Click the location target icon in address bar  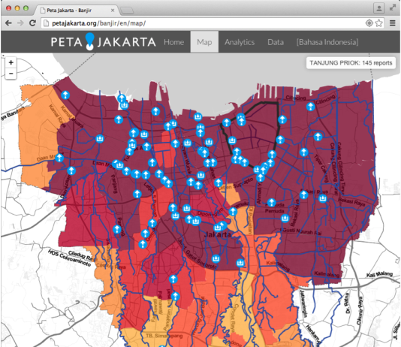tap(369, 23)
